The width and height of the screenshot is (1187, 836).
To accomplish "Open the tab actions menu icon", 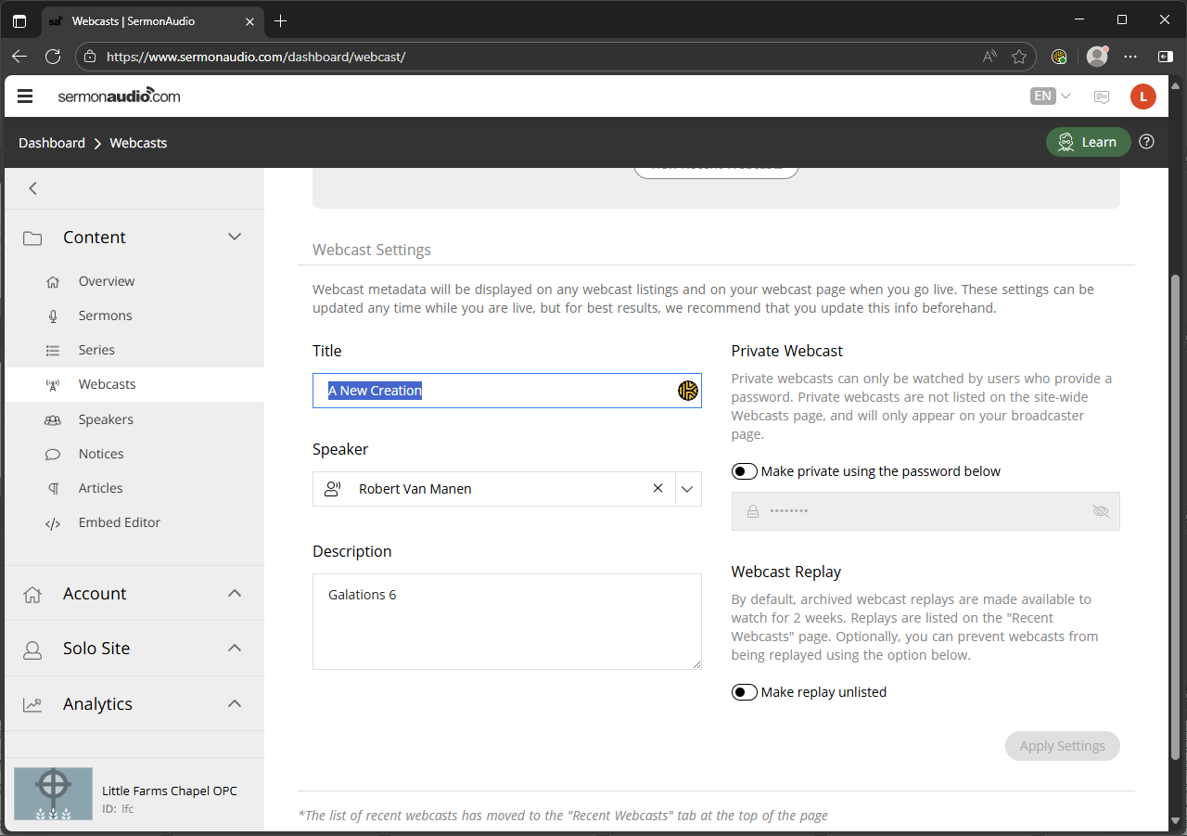I will click(x=19, y=20).
